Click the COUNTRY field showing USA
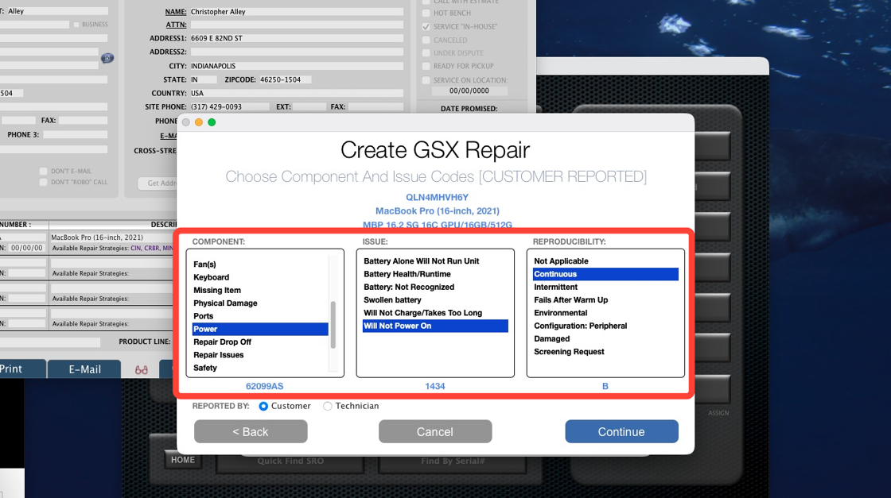 tap(296, 93)
